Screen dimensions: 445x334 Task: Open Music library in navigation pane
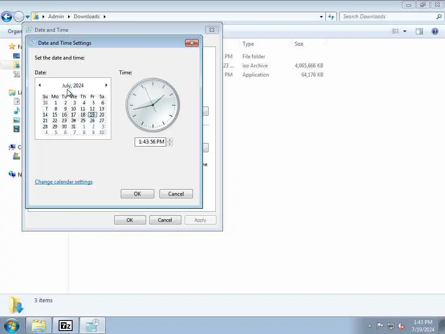(17, 111)
